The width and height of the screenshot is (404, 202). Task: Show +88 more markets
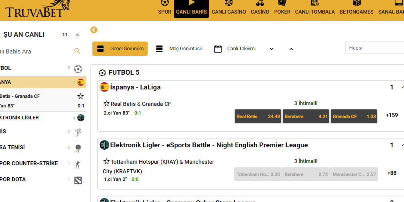coord(392,173)
